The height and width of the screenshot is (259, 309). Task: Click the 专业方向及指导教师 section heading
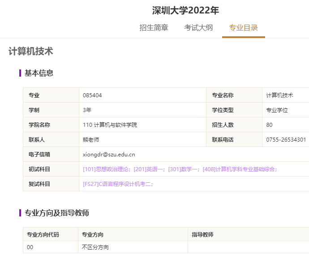57,213
